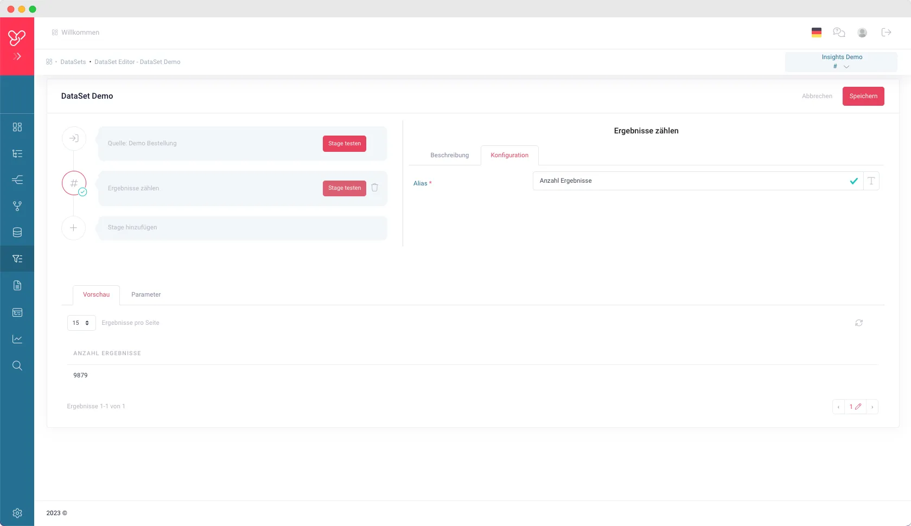Open the flow merge icon in sidebar

click(17, 179)
